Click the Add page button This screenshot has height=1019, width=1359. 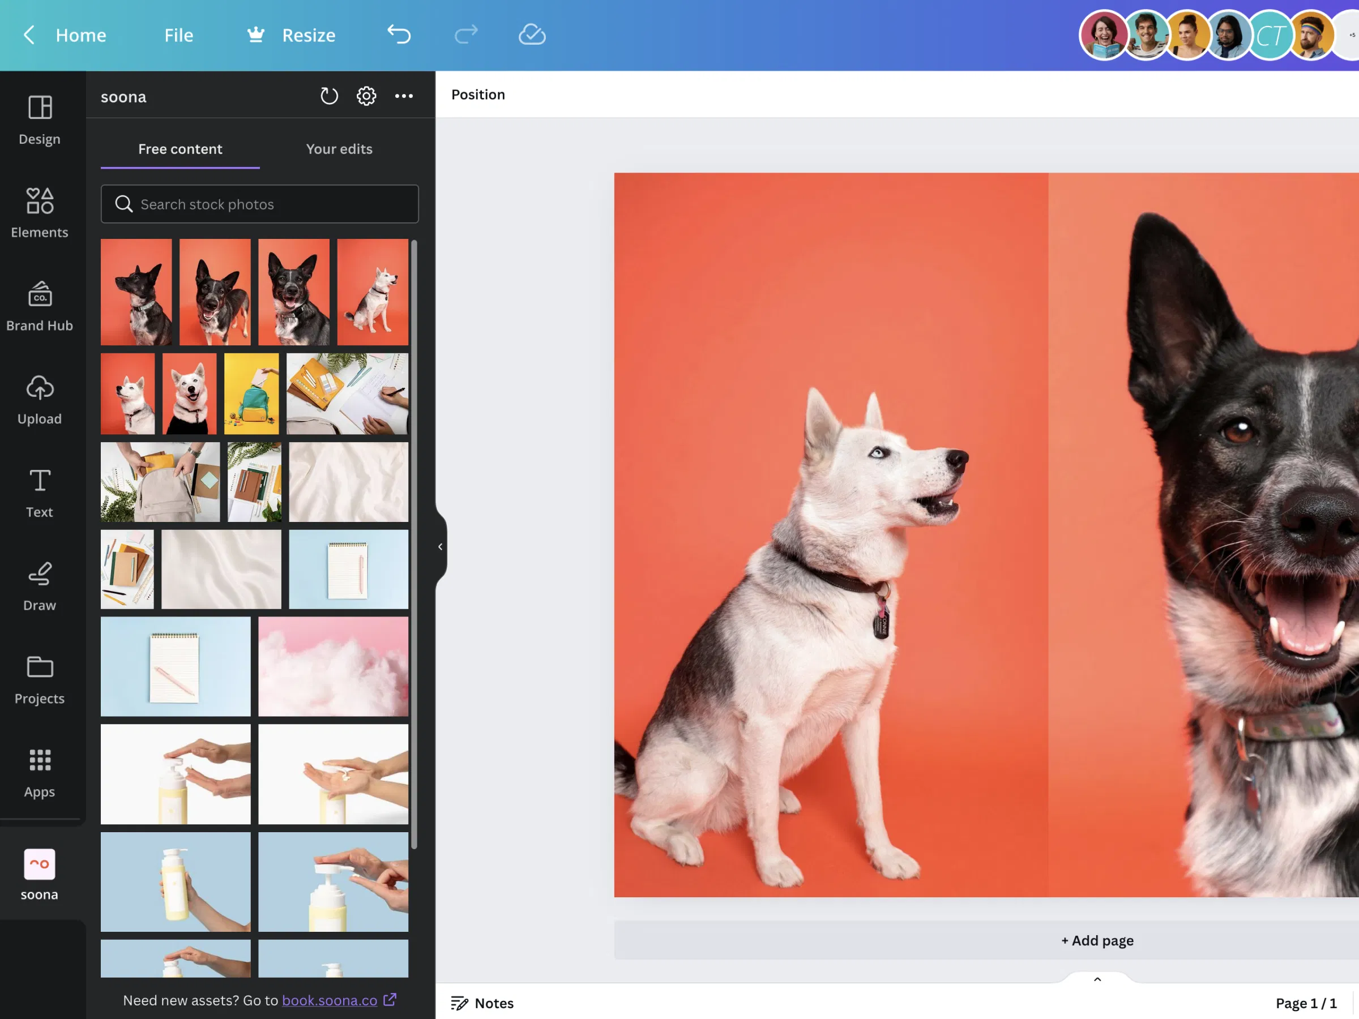coord(1097,940)
